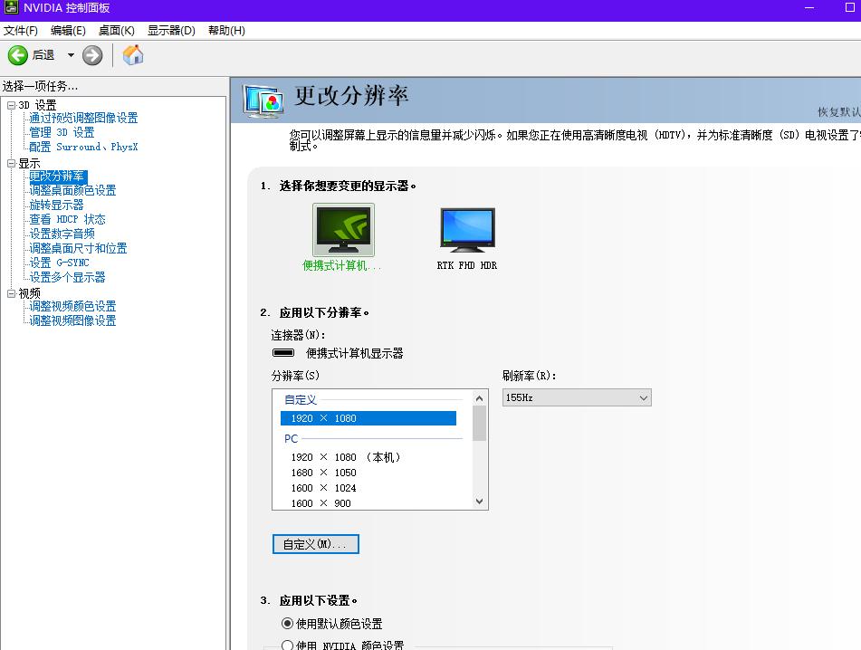Open 旋转显示器 task

click(56, 205)
